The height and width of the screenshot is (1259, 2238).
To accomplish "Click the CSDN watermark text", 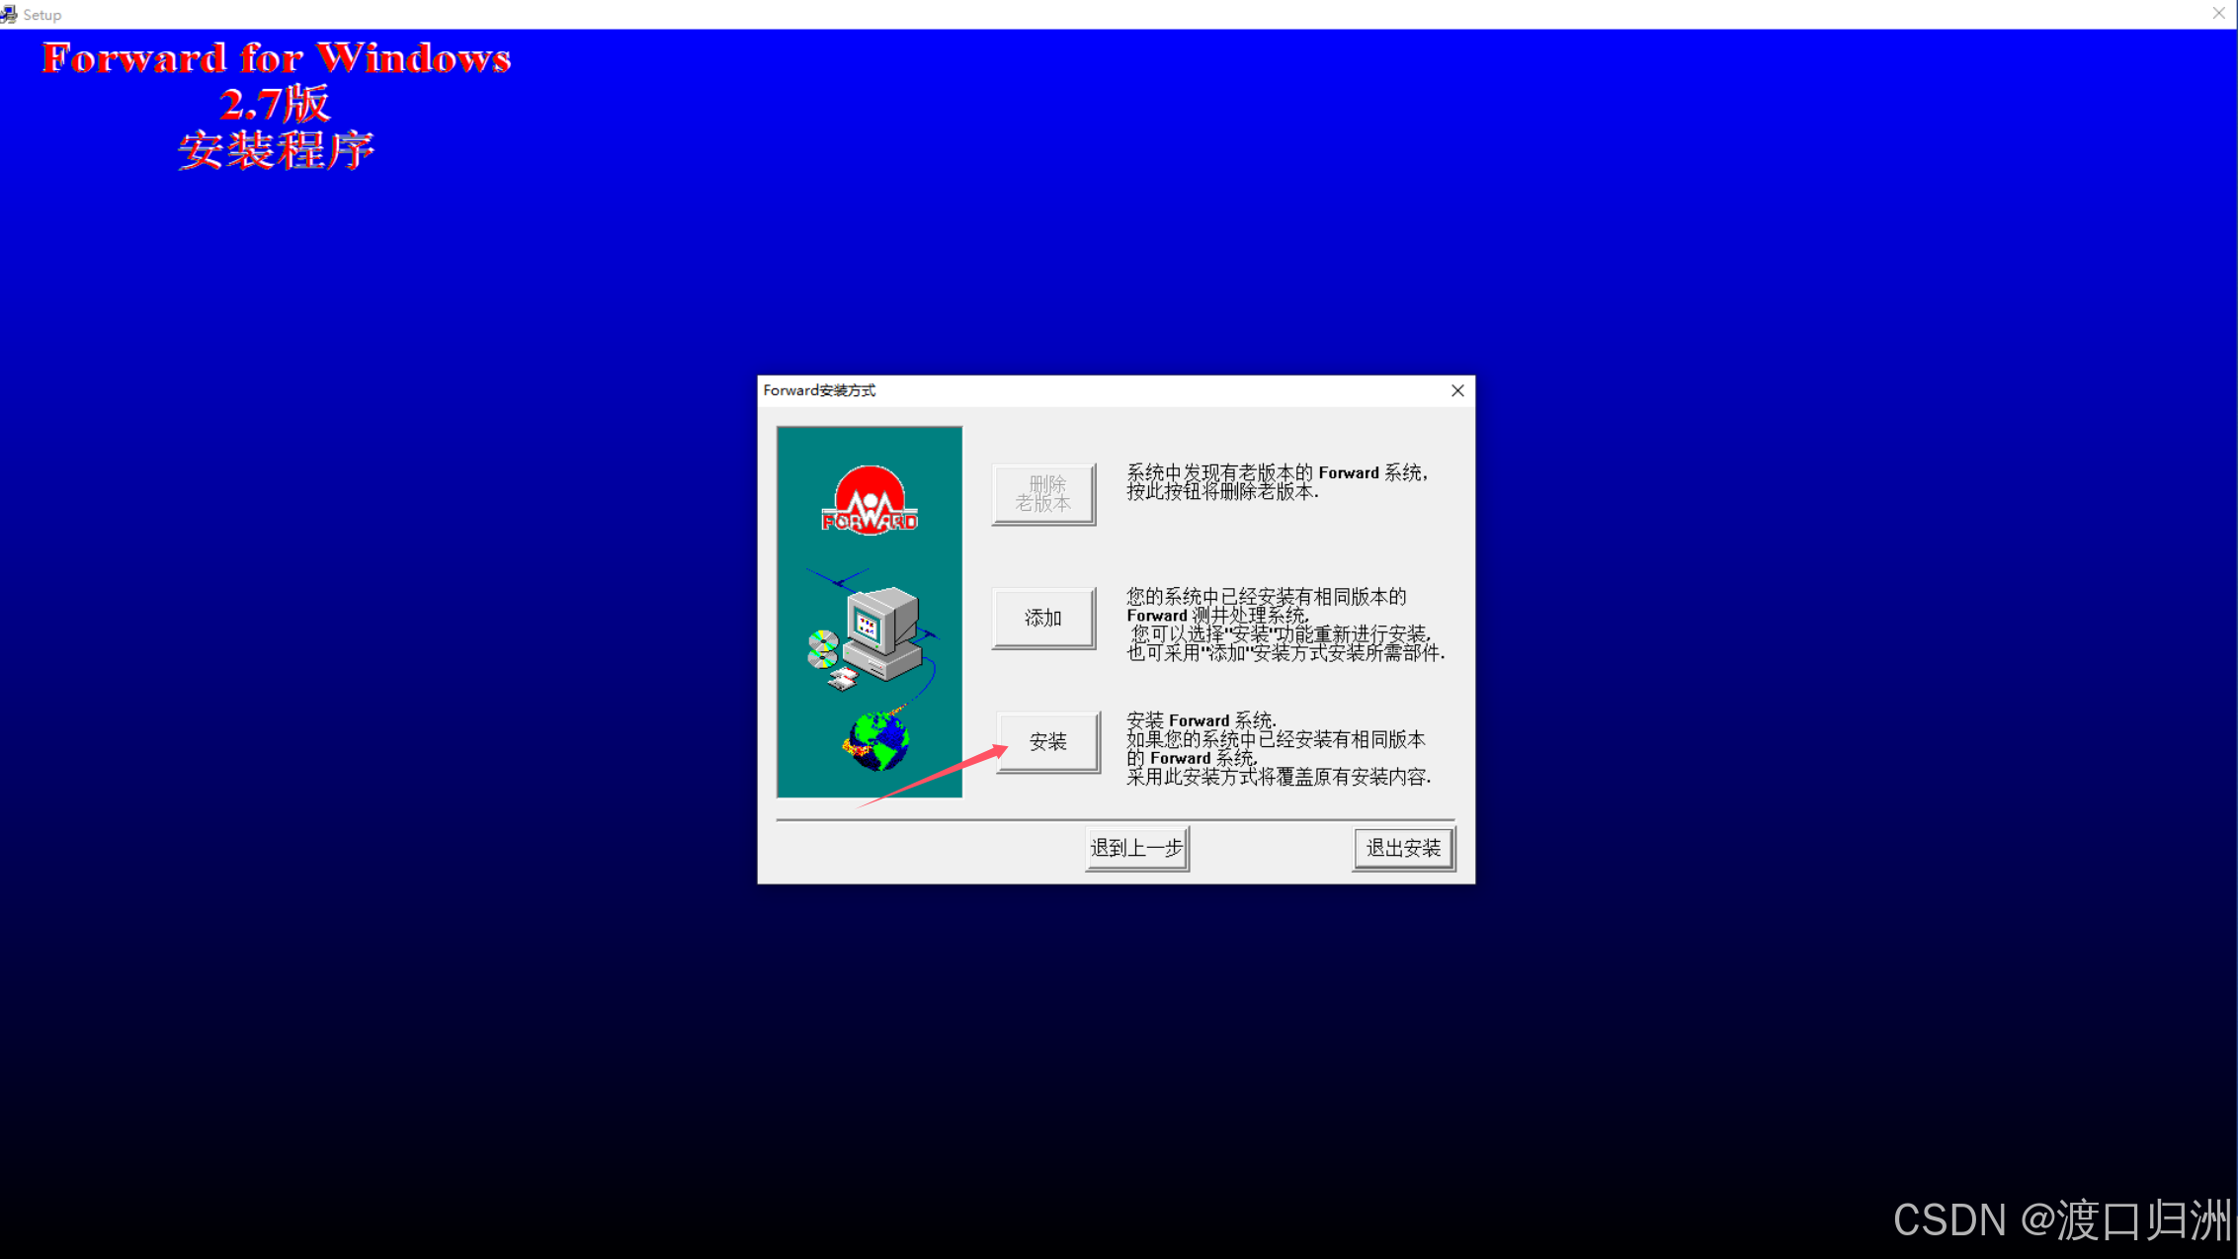I will (x=2060, y=1219).
